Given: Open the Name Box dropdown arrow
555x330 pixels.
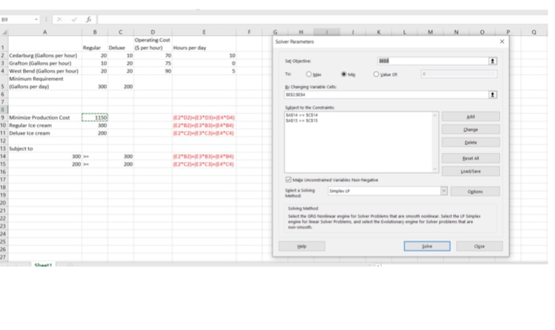Looking at the screenshot, I should point(36,19).
